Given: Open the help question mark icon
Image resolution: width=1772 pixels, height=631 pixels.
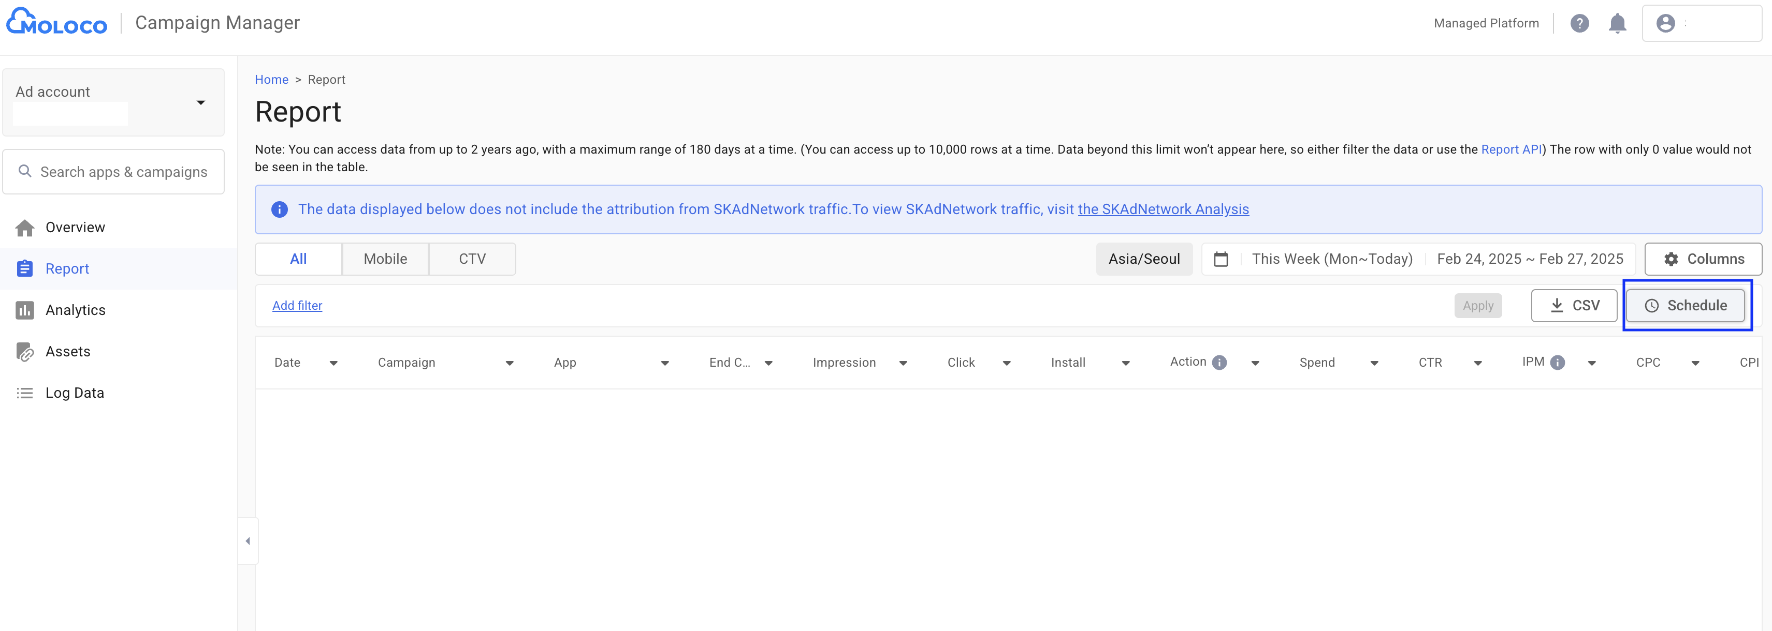Looking at the screenshot, I should [x=1579, y=23].
